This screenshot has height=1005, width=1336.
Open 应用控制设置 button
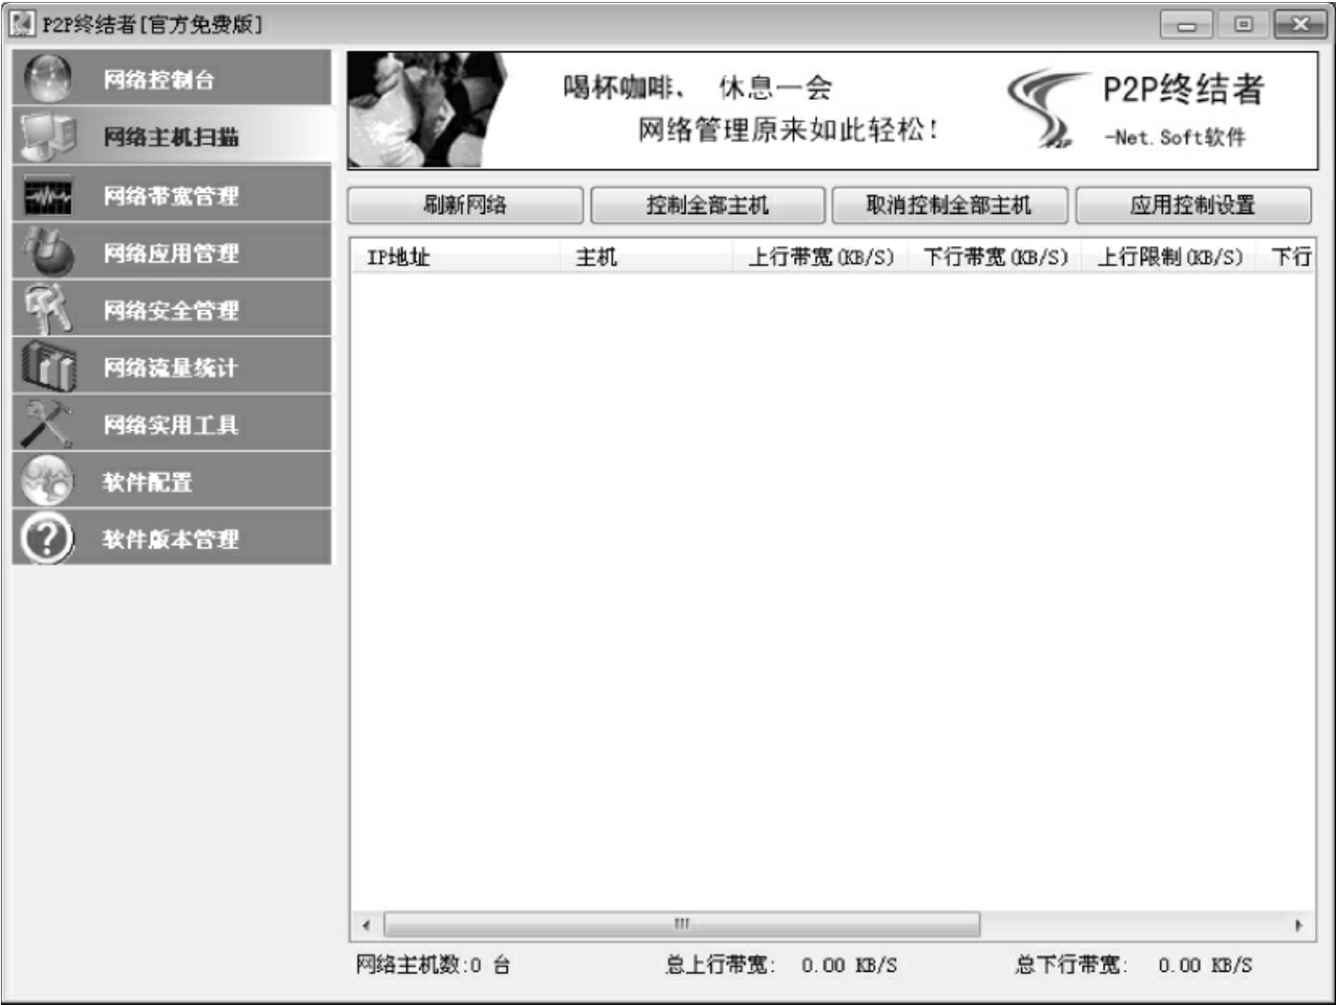(1193, 205)
